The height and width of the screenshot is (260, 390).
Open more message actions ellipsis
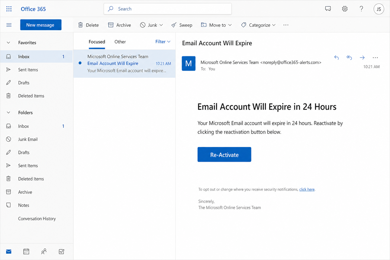[x=375, y=58]
